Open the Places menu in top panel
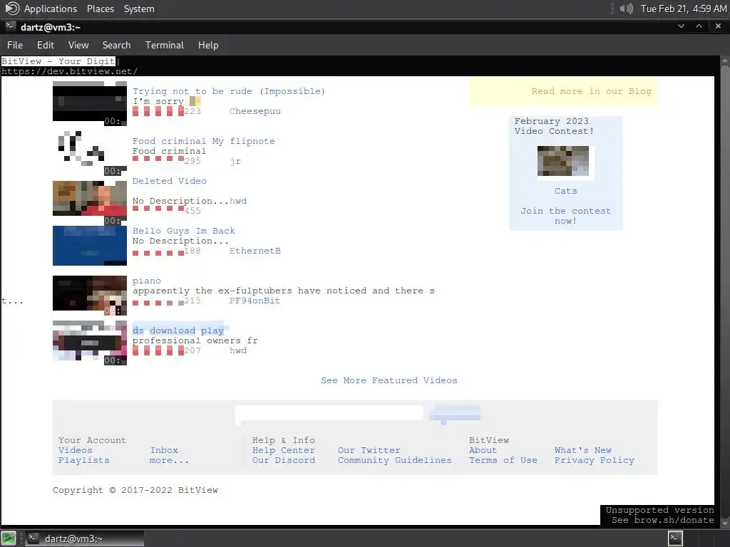 (x=100, y=9)
